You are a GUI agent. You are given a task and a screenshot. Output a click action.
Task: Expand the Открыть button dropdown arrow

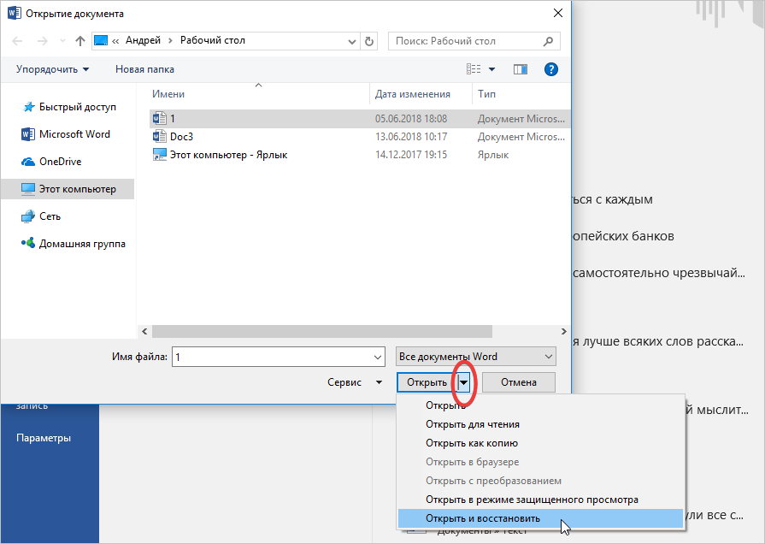pos(463,383)
